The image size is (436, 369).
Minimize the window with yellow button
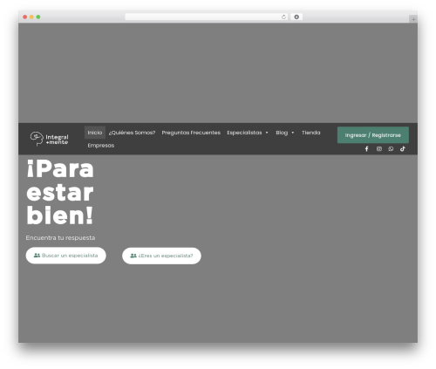[x=31, y=17]
